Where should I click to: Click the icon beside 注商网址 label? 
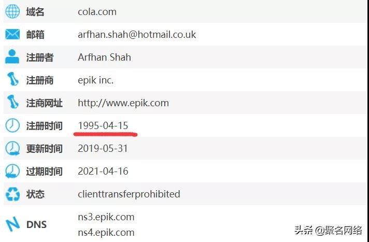coord(13,102)
